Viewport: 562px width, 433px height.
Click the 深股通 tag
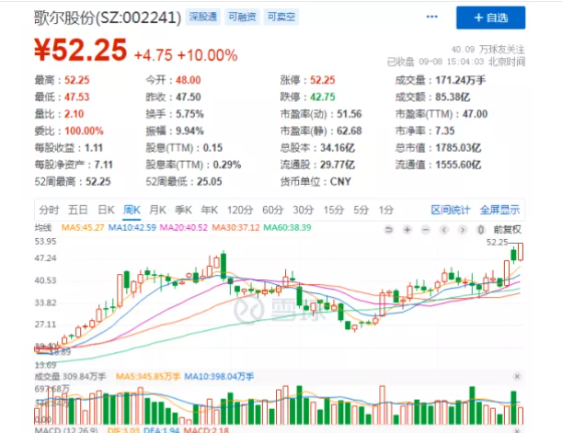point(203,17)
